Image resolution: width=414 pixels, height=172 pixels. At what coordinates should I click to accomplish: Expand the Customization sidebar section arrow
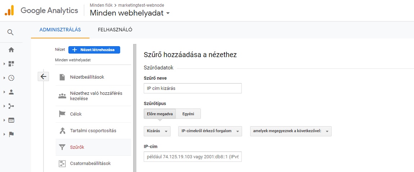[x=4, y=64]
